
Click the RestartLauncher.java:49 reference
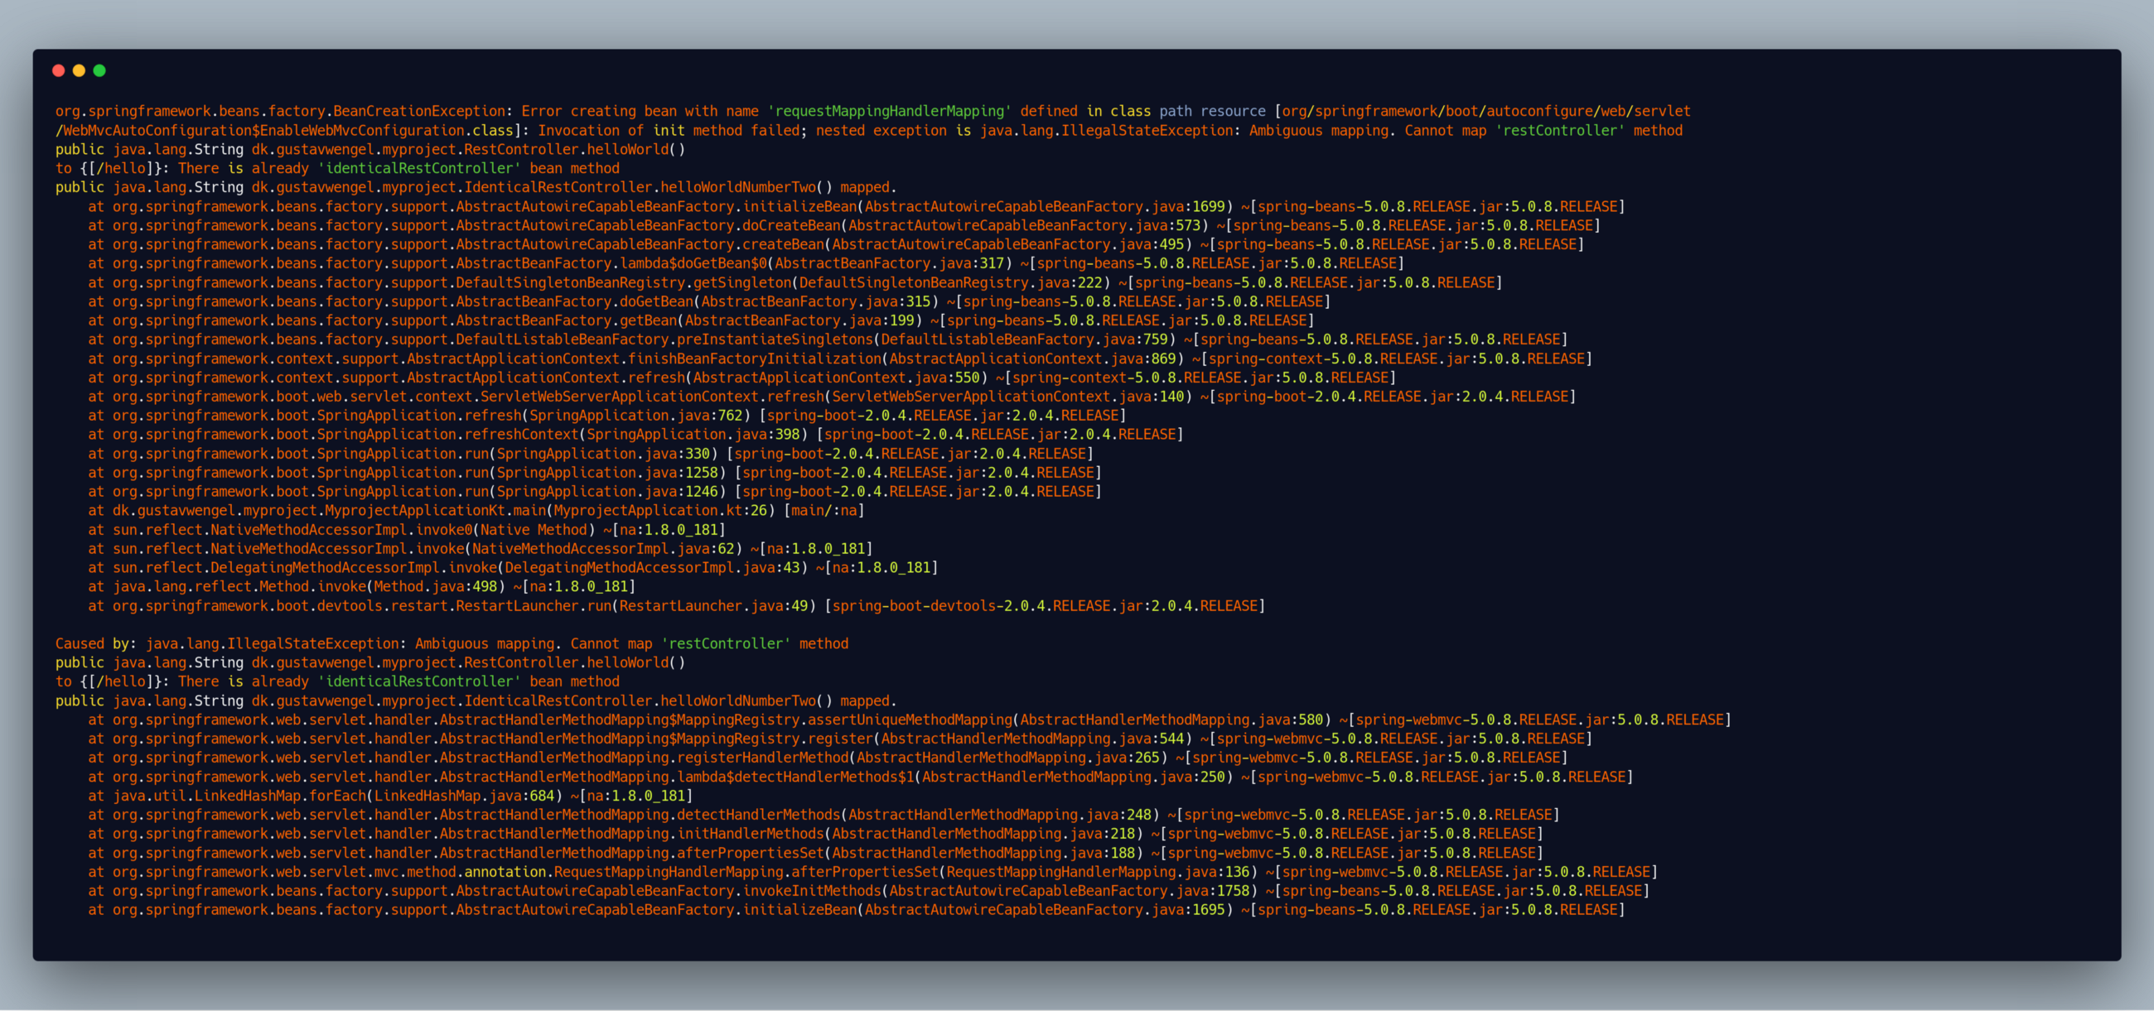point(713,606)
